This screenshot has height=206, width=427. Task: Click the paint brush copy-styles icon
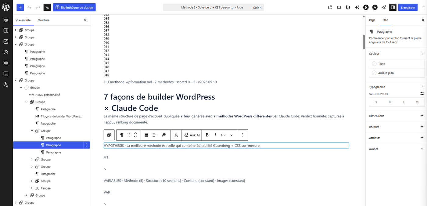(163, 135)
